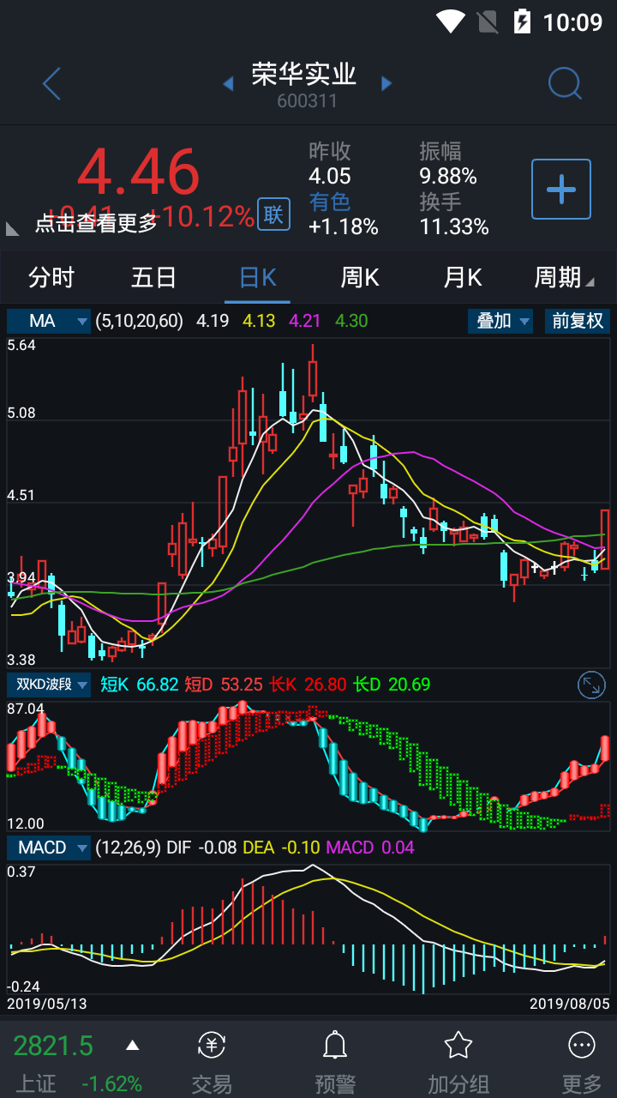The height and width of the screenshot is (1098, 617).
Task: Tap the 前复权 adjustment button
Action: [x=578, y=321]
